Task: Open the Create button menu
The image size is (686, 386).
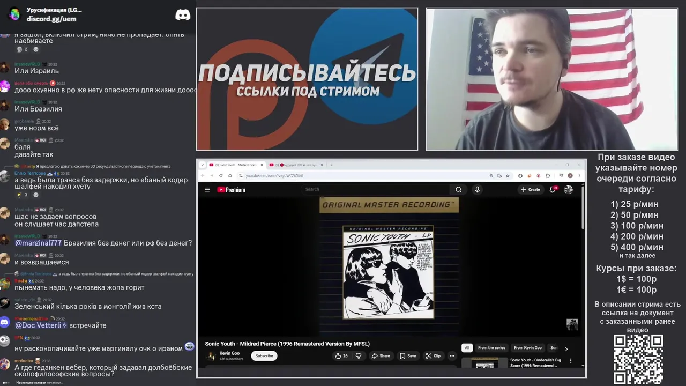Action: (x=531, y=189)
